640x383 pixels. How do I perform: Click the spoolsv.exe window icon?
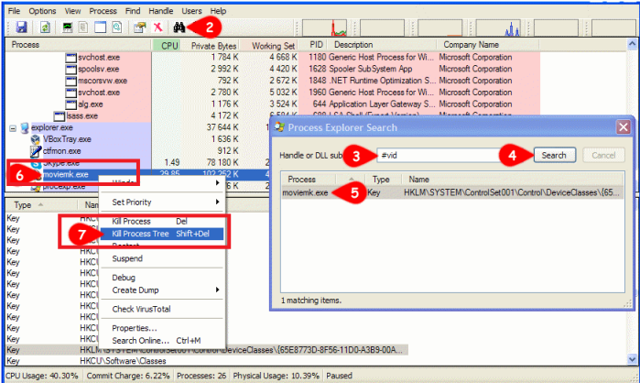71,69
